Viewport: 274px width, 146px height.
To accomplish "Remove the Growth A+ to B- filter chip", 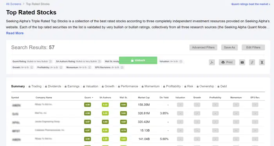I will [32, 67].
